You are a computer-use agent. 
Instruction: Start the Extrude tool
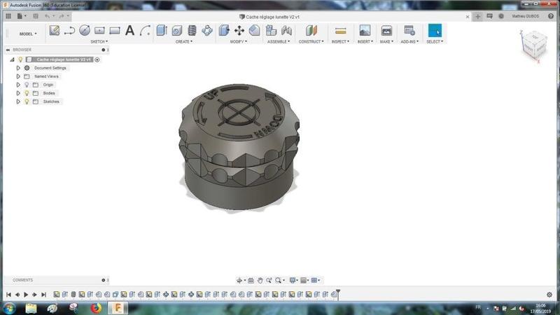coord(162,31)
